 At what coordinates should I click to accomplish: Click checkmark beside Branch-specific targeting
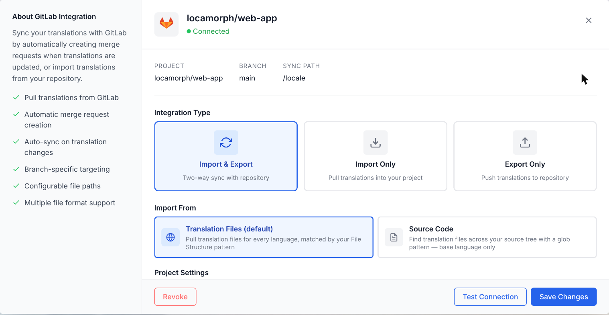16,169
